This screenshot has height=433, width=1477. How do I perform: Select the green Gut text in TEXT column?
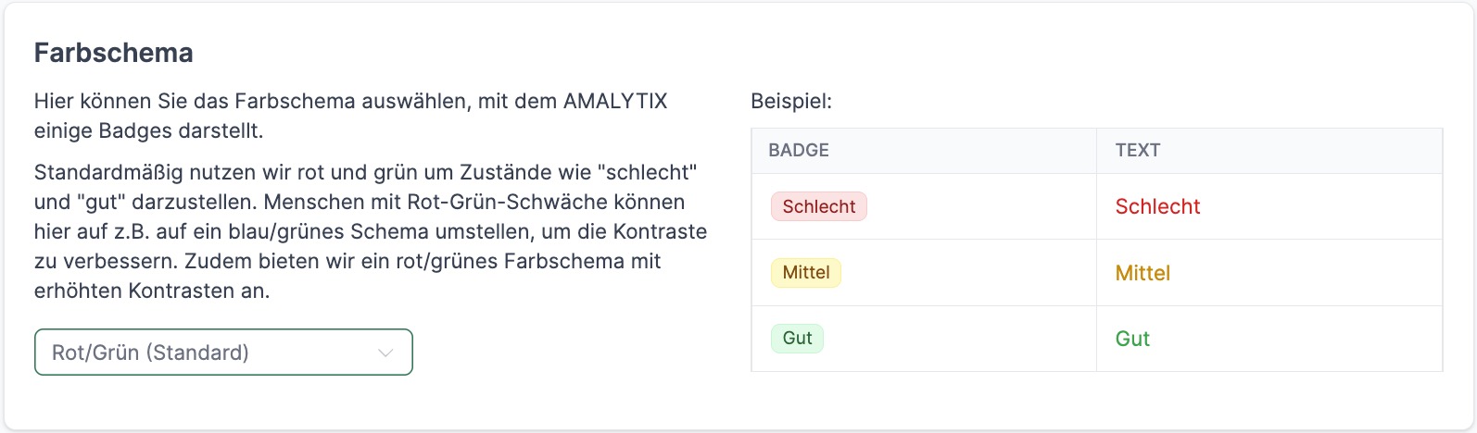click(x=1132, y=339)
